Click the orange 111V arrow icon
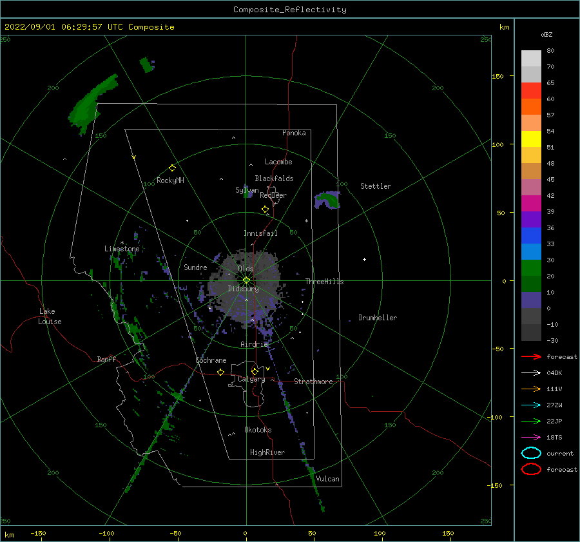This screenshot has width=580, height=542. [531, 389]
